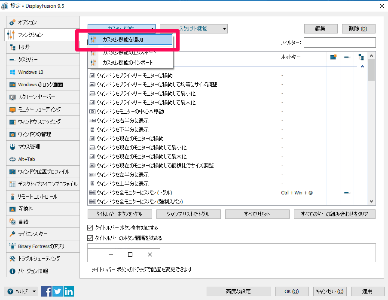The image size is (388, 300).
Task: Click the title bar button column header icon
Action: (333, 57)
